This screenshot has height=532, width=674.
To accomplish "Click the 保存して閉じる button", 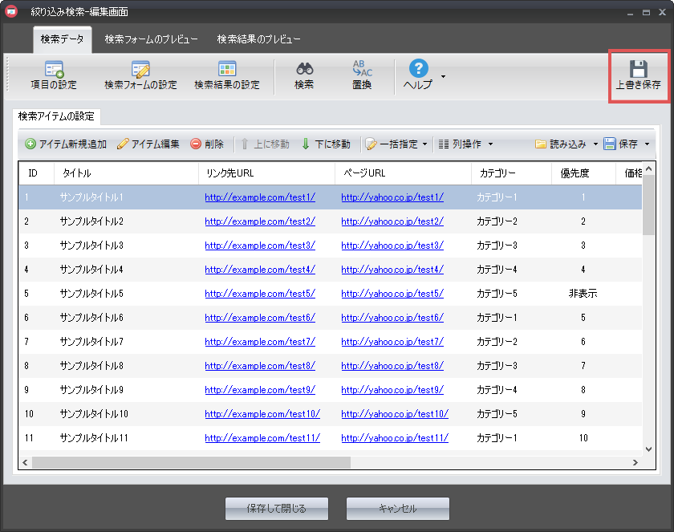I will click(x=277, y=509).
